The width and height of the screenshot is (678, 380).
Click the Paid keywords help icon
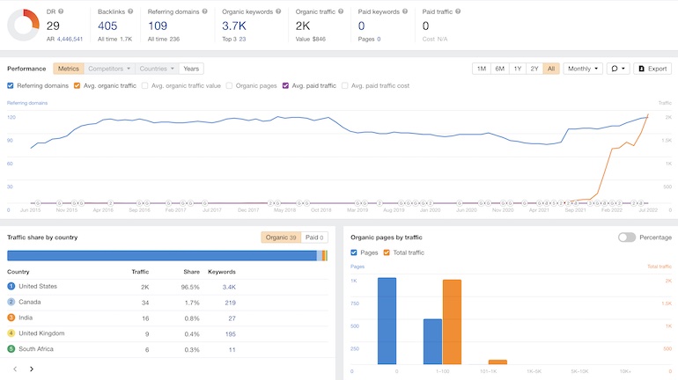405,11
